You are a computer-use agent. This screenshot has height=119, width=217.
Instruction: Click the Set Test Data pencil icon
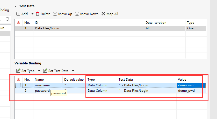click(45, 71)
